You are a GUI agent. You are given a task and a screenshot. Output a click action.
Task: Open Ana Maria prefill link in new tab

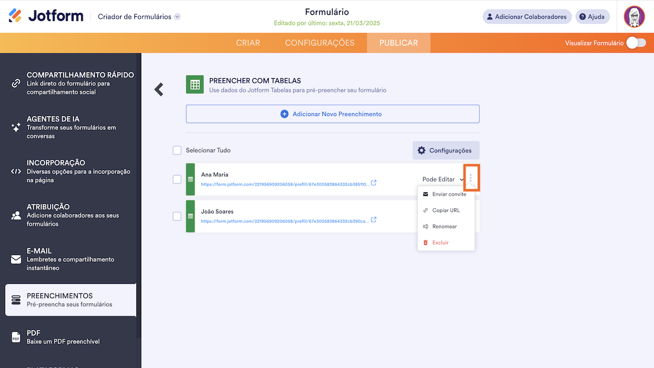(x=373, y=183)
